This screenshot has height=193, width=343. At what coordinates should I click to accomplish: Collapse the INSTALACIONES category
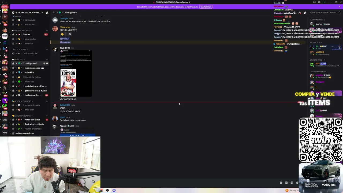(20, 50)
